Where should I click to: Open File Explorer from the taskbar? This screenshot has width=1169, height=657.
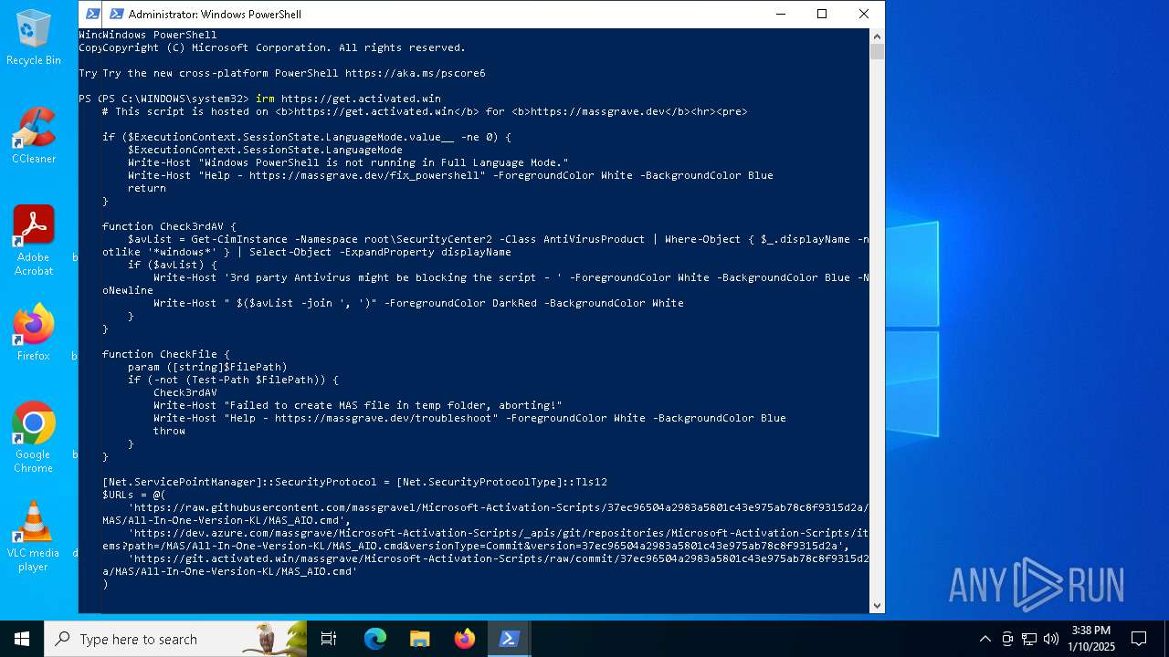419,639
